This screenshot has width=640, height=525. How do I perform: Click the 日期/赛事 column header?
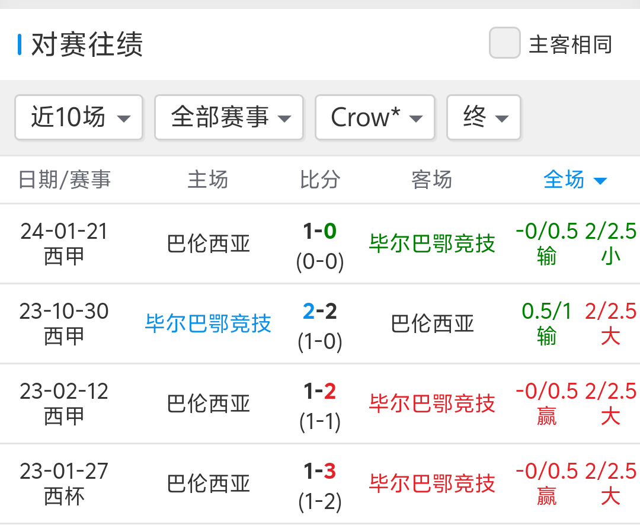coord(65,180)
